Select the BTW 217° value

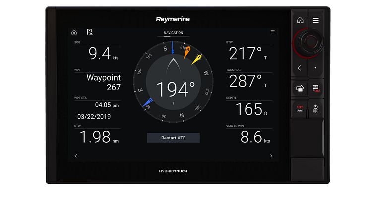coord(248,53)
